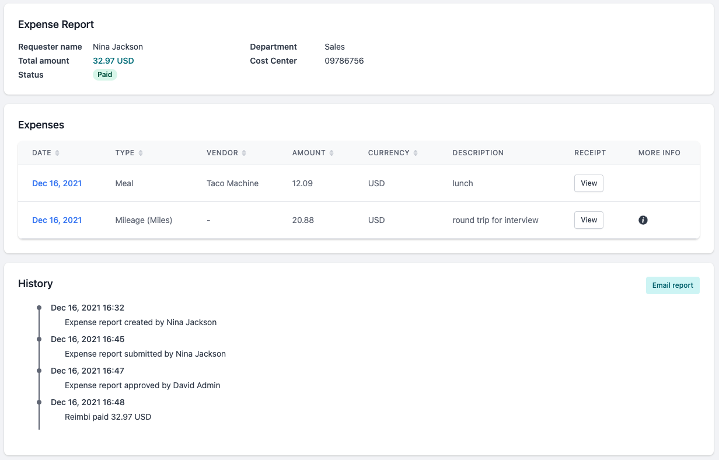This screenshot has width=719, height=460.
Task: Select the History section header
Action: point(35,284)
